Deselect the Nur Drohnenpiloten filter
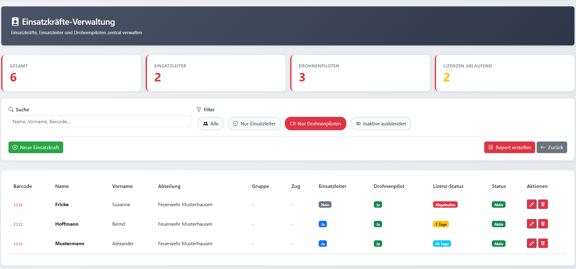 [x=315, y=124]
